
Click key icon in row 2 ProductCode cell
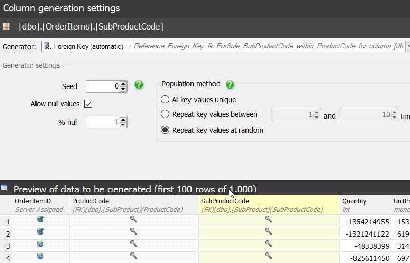[133, 231]
